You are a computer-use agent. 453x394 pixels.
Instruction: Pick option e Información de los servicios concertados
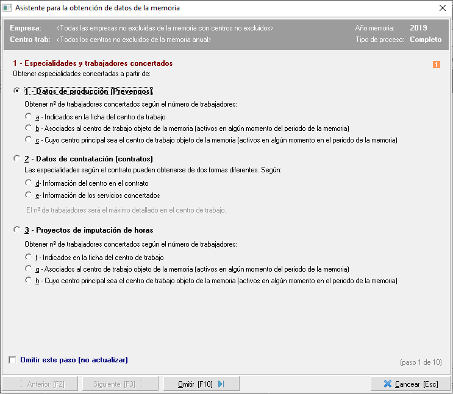(x=28, y=195)
